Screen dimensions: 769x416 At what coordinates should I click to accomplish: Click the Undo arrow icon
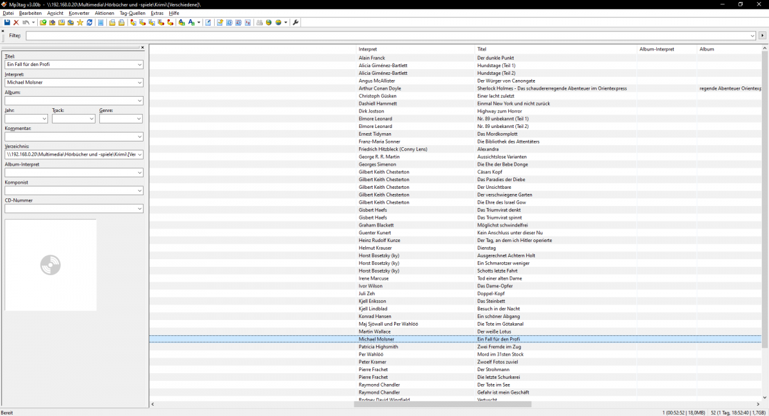pyautogui.click(x=26, y=23)
